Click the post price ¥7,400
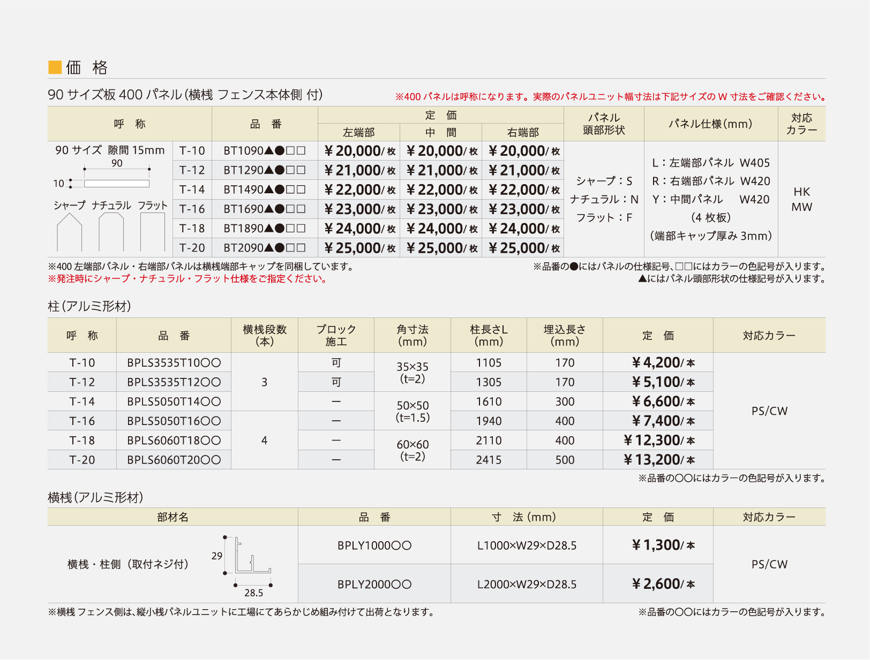Image resolution: width=870 pixels, height=660 pixels. coord(663,421)
